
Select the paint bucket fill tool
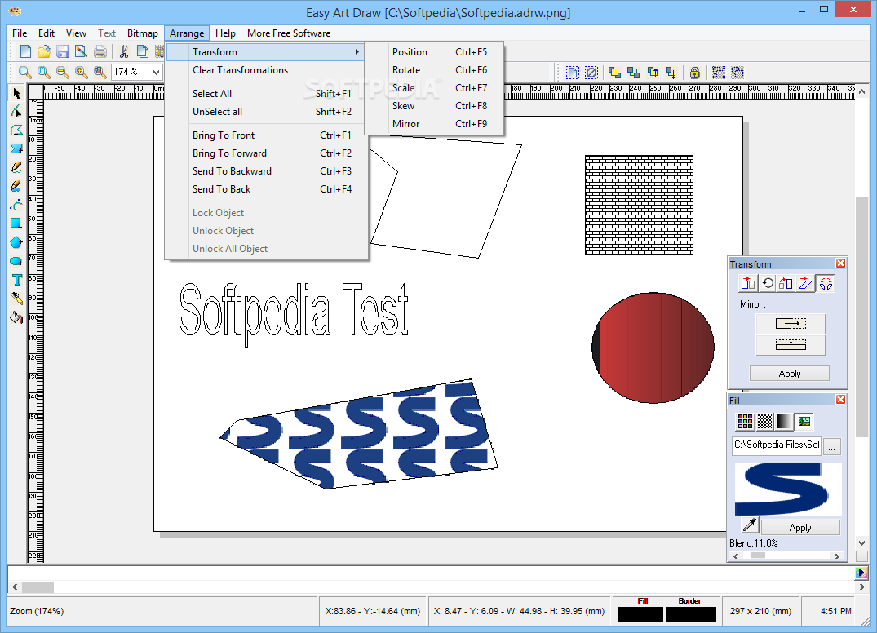(16, 317)
